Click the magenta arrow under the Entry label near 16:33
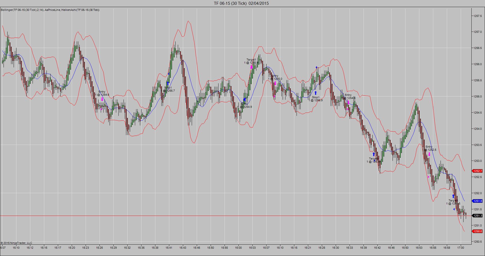The image size is (485, 256). [x=348, y=102]
